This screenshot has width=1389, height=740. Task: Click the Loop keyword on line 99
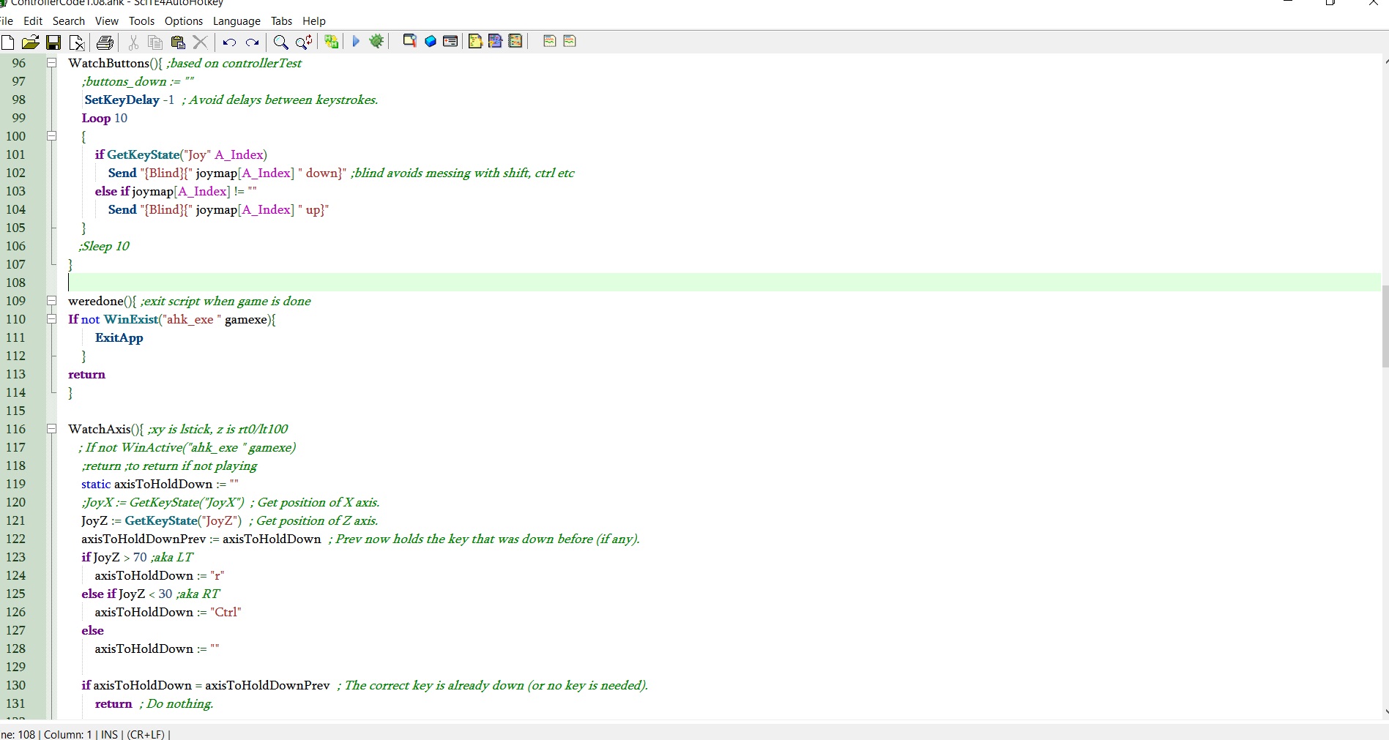click(x=96, y=118)
